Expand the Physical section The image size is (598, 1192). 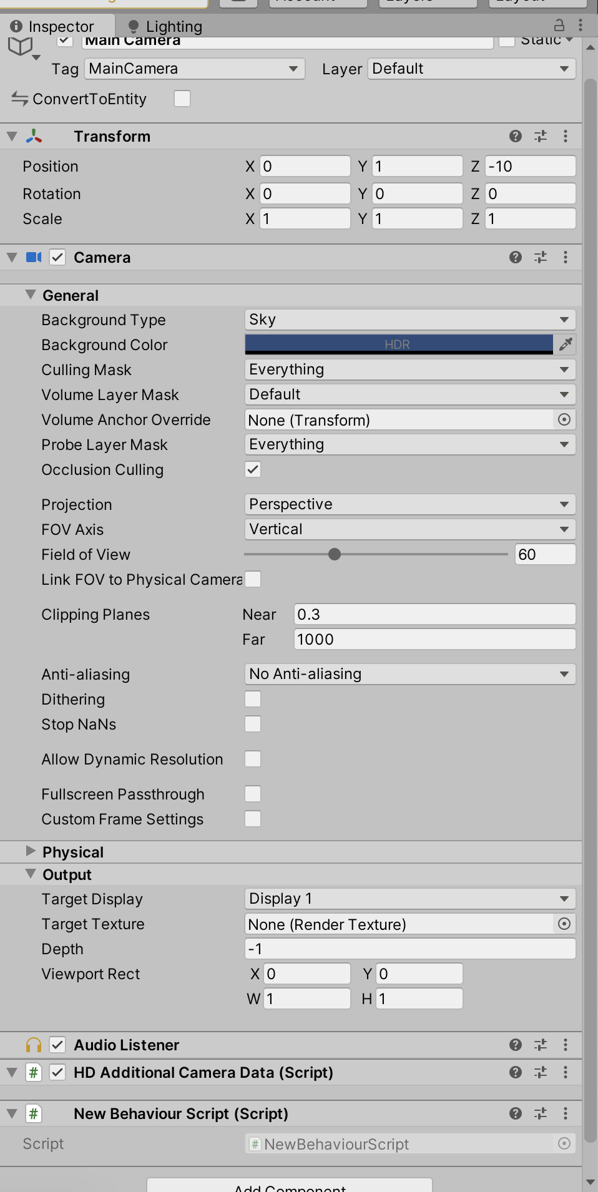coord(31,851)
